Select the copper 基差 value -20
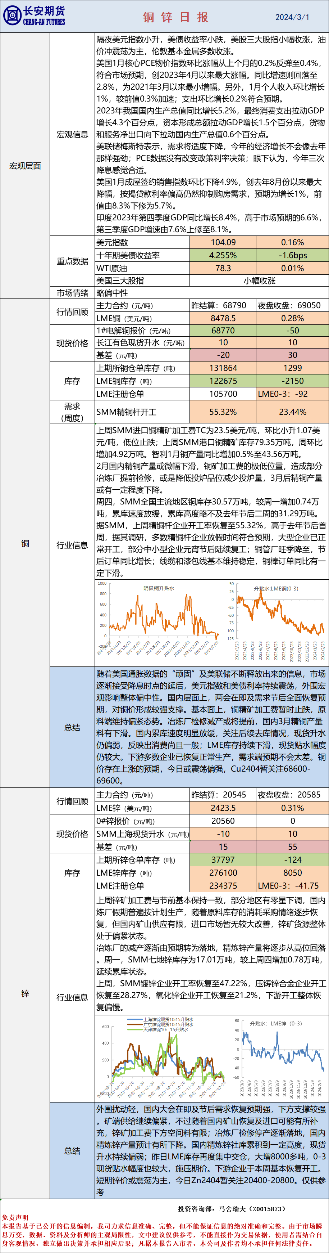 coord(223,355)
